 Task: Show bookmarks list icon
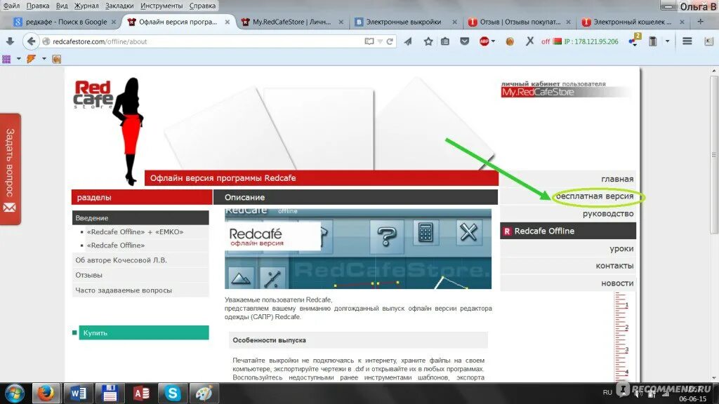point(445,41)
